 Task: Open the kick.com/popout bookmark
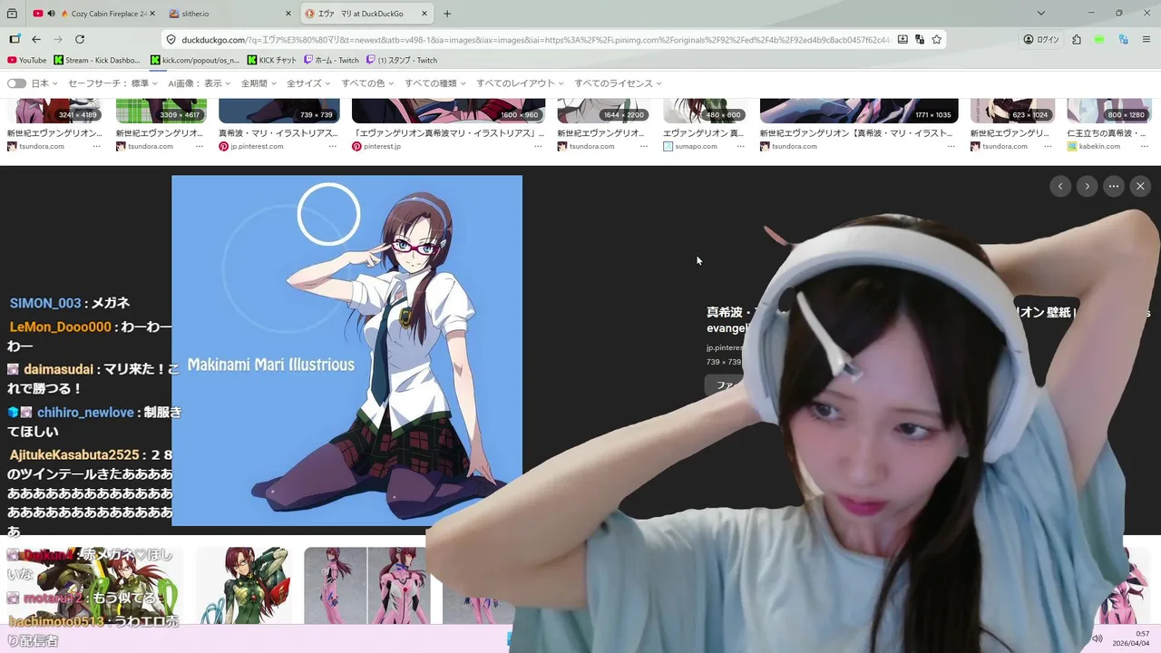(x=195, y=60)
